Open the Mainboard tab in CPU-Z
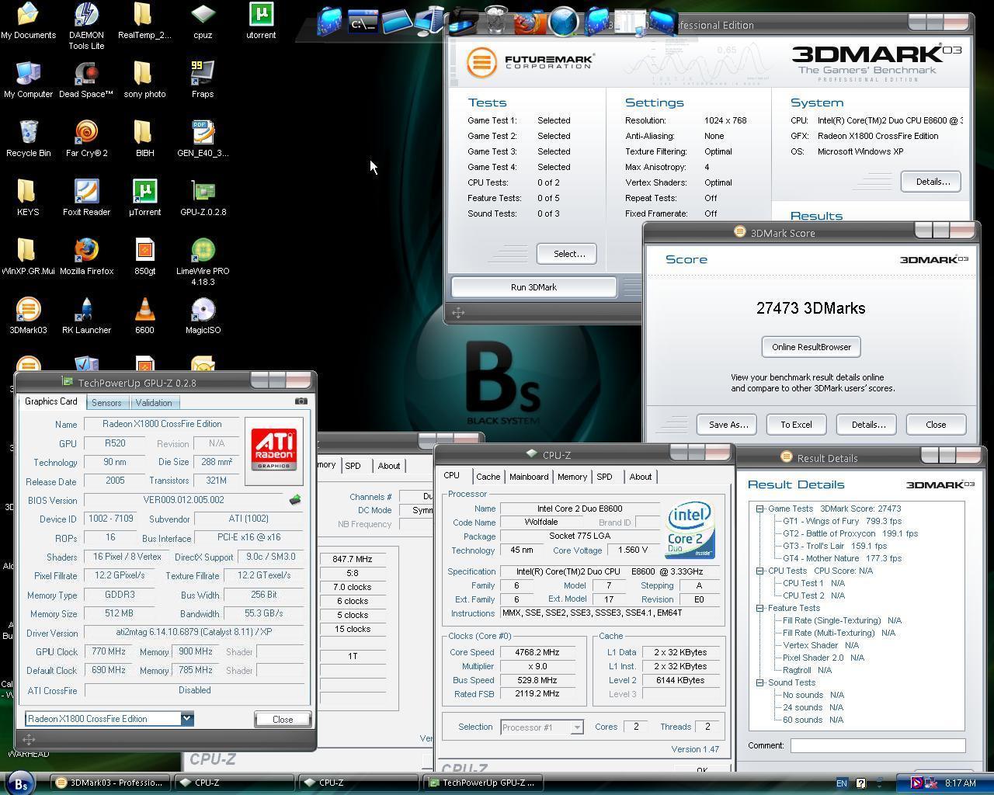Viewport: 994px width, 795px height. [x=529, y=477]
